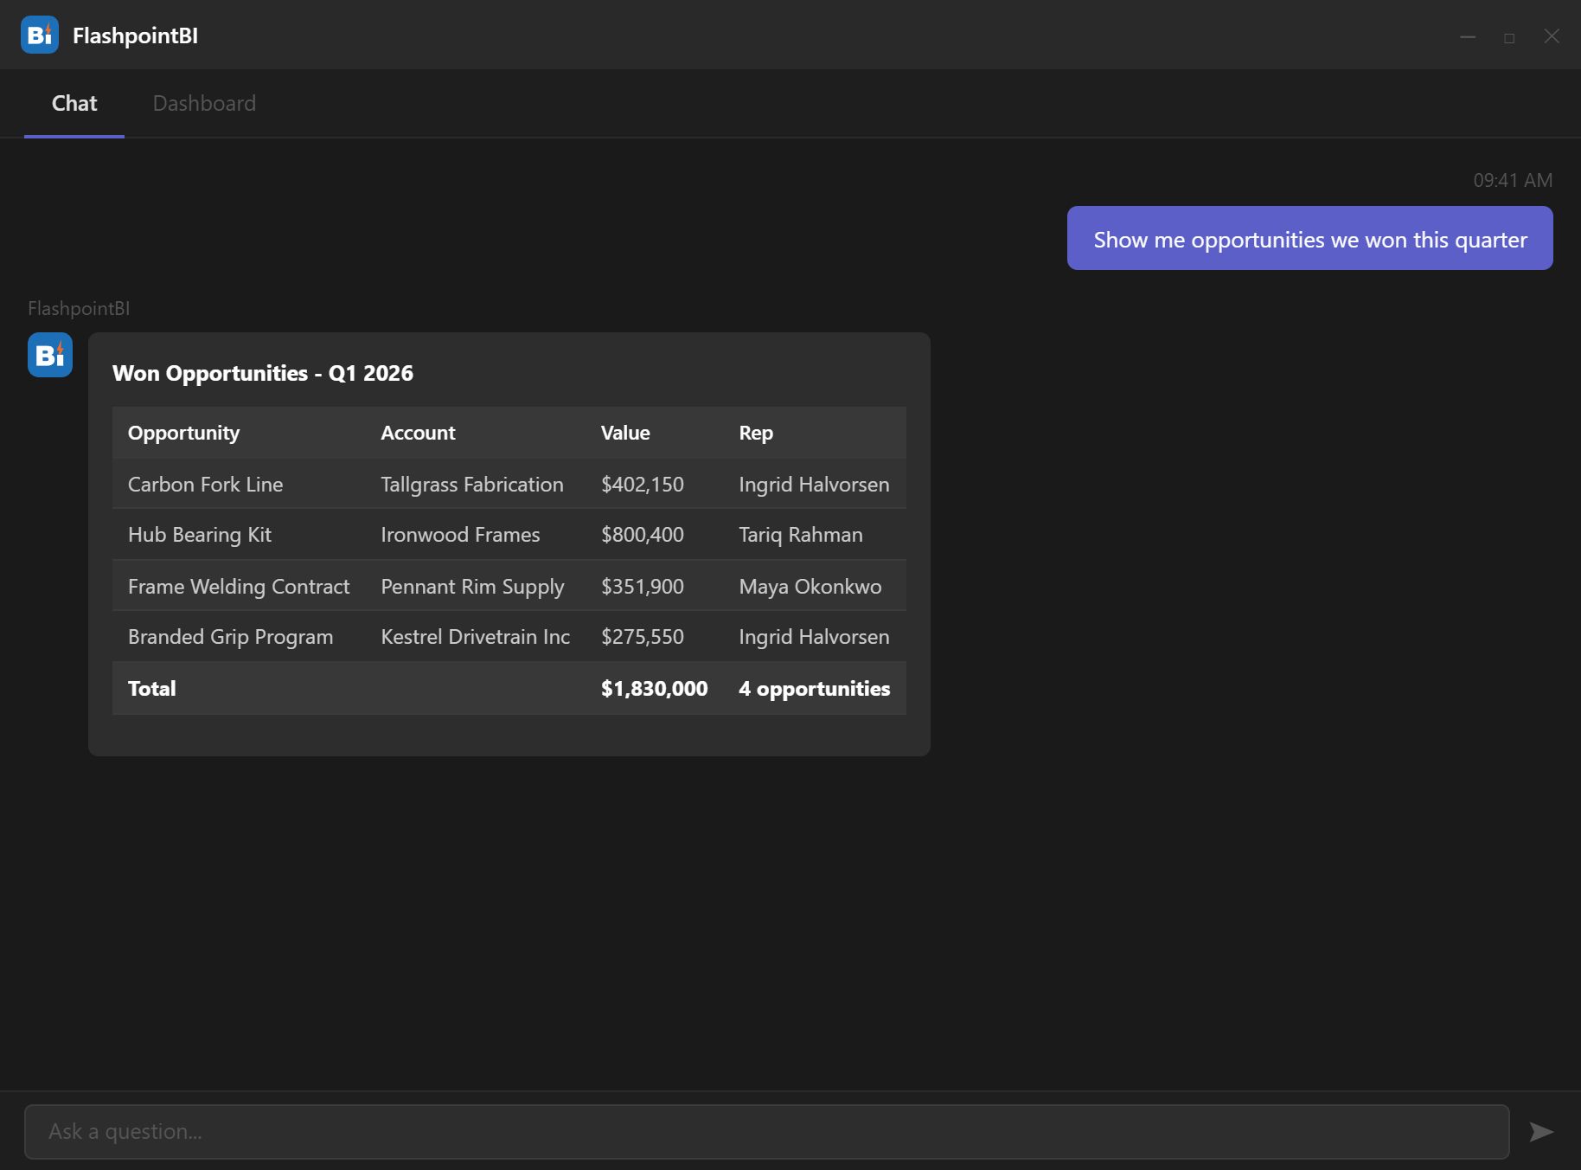Click the $1,830,000 total value
Screen dimensions: 1581x1170
point(655,688)
